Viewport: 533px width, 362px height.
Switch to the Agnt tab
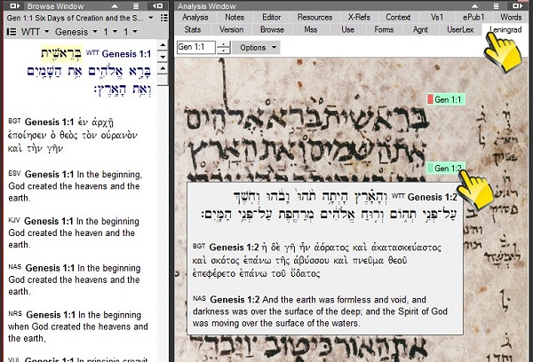[420, 30]
